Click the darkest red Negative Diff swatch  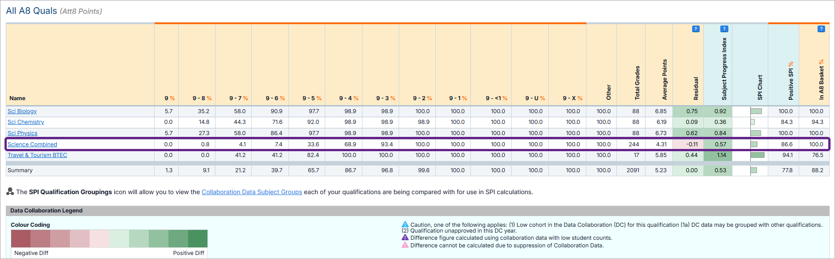pyautogui.click(x=21, y=238)
